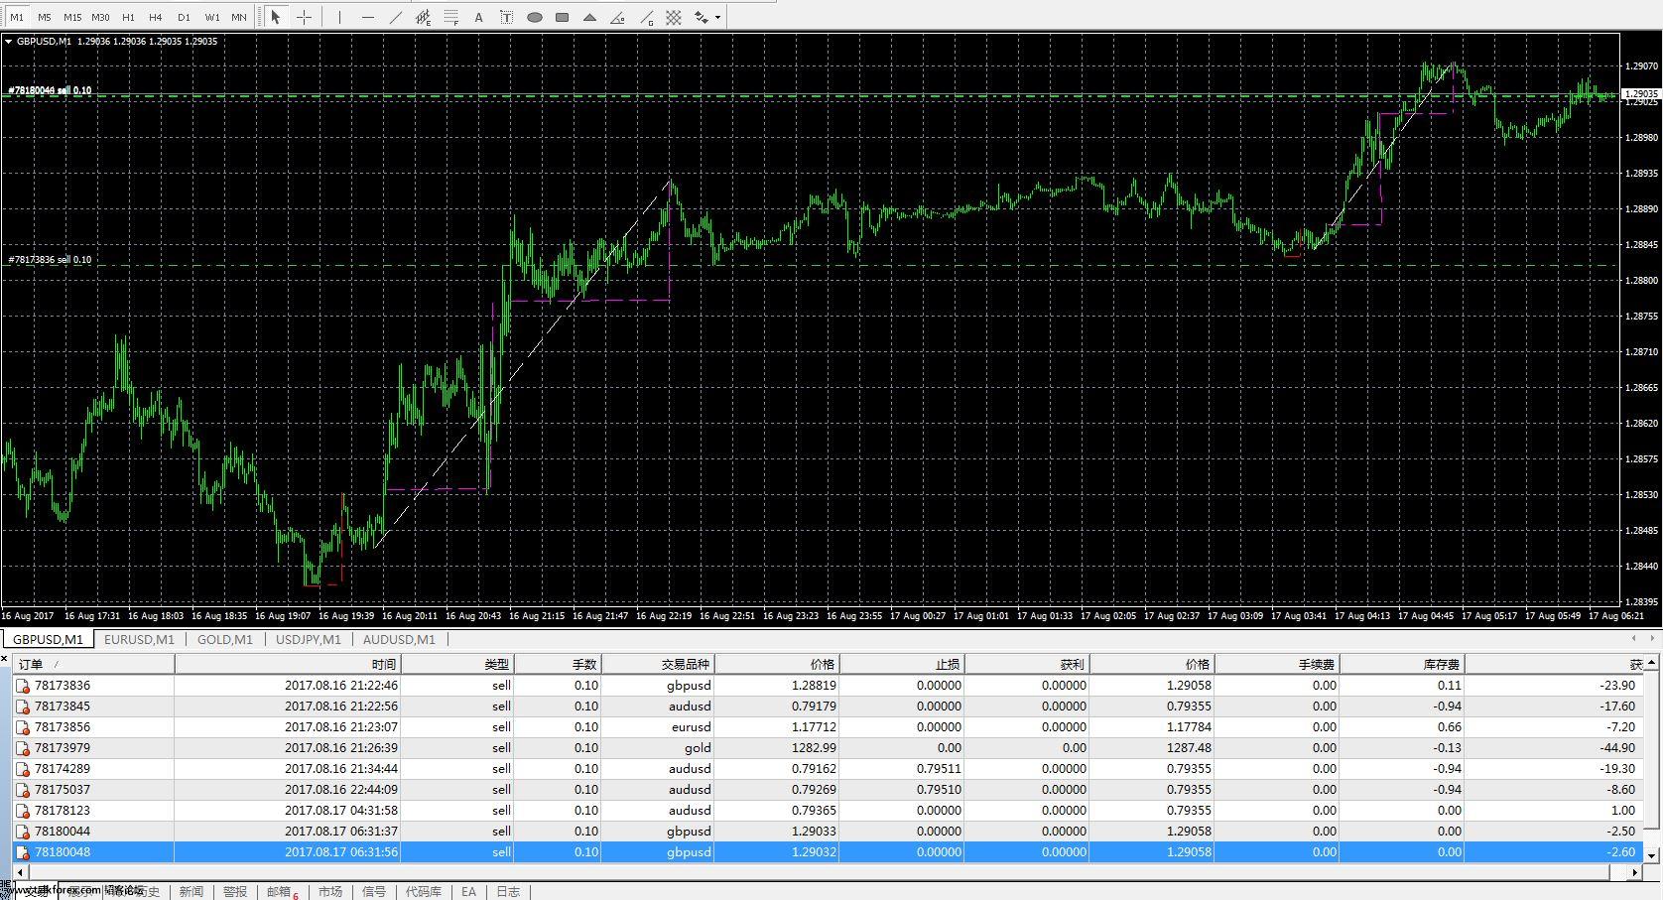
Task: Select the Fibonacci retracement tool
Action: pyautogui.click(x=451, y=17)
